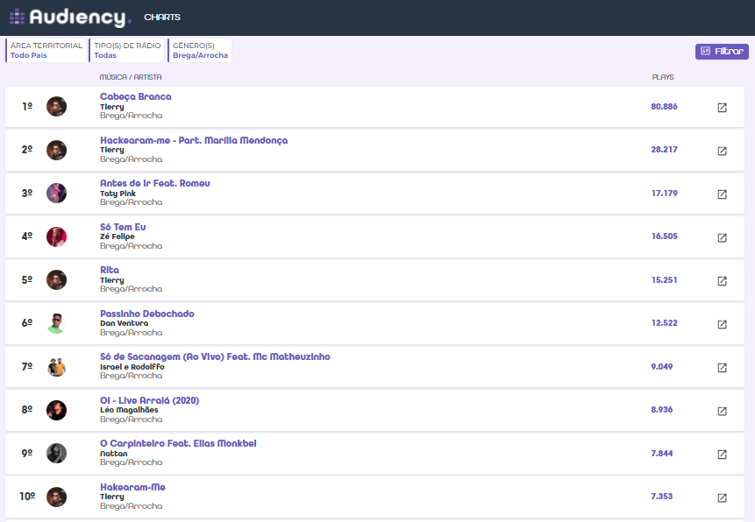Click the play count 28.217

(664, 150)
